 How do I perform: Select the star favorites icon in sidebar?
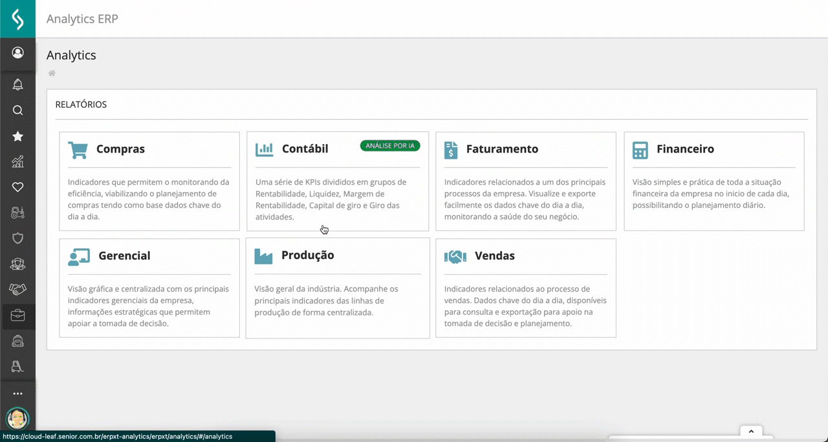[17, 136]
